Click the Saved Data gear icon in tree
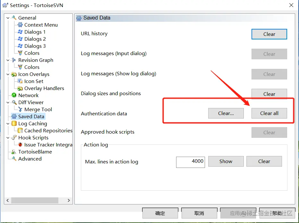This screenshot has height=223, width=299. tap(14, 116)
